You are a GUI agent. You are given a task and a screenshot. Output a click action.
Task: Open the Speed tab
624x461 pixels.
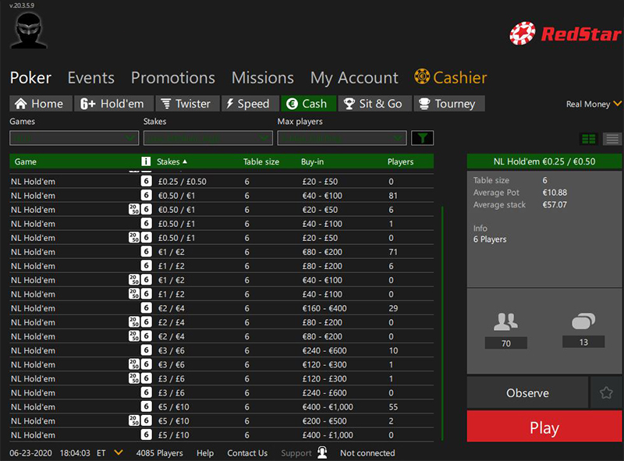pos(250,104)
